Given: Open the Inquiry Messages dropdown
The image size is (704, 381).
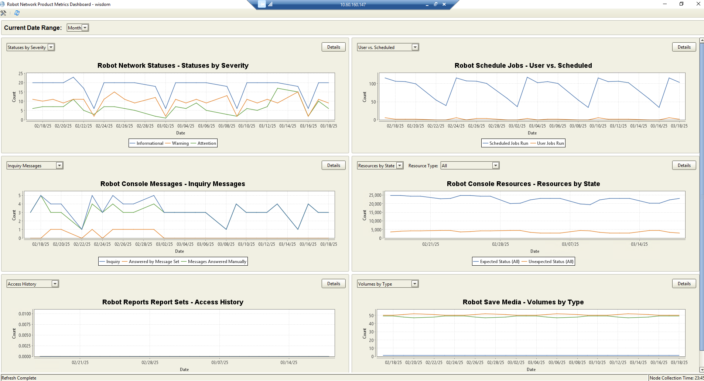Looking at the screenshot, I should pyautogui.click(x=35, y=165).
